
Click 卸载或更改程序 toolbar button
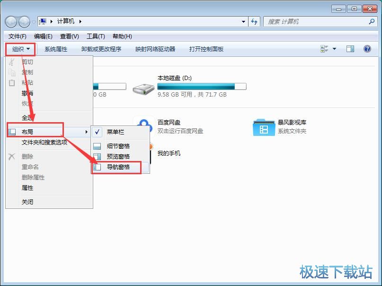[101, 49]
